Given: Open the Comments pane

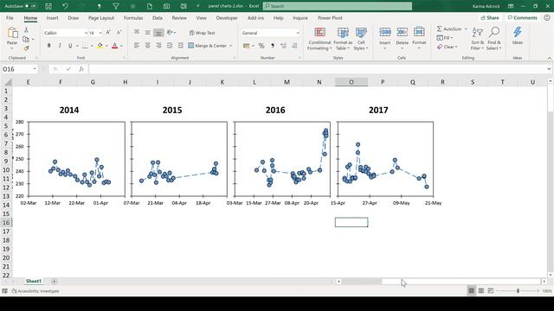Looking at the screenshot, I should pyautogui.click(x=522, y=17).
